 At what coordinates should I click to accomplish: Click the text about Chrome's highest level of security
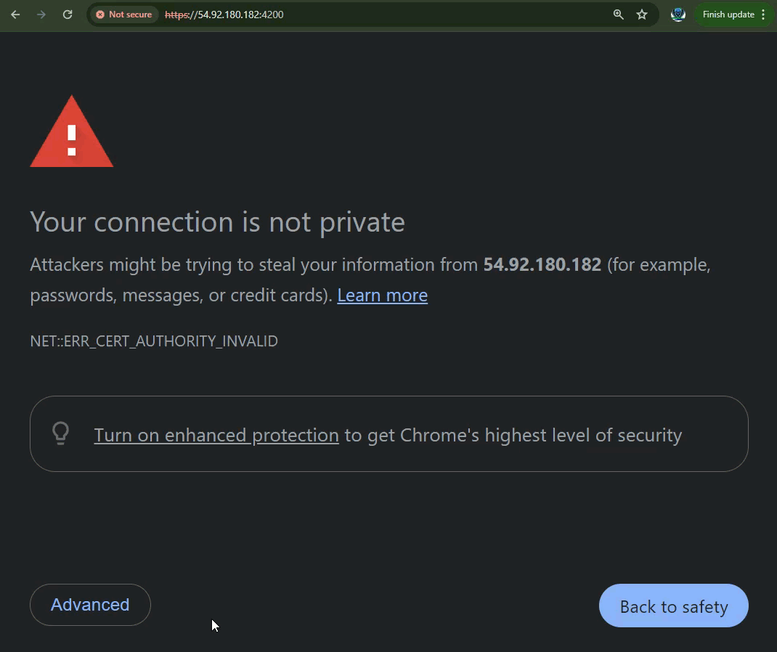(x=513, y=436)
